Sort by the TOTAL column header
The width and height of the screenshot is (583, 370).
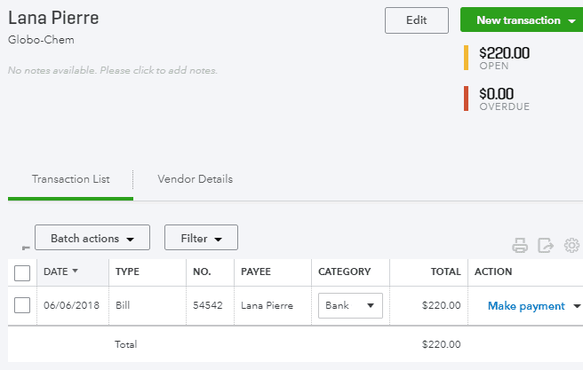(445, 272)
